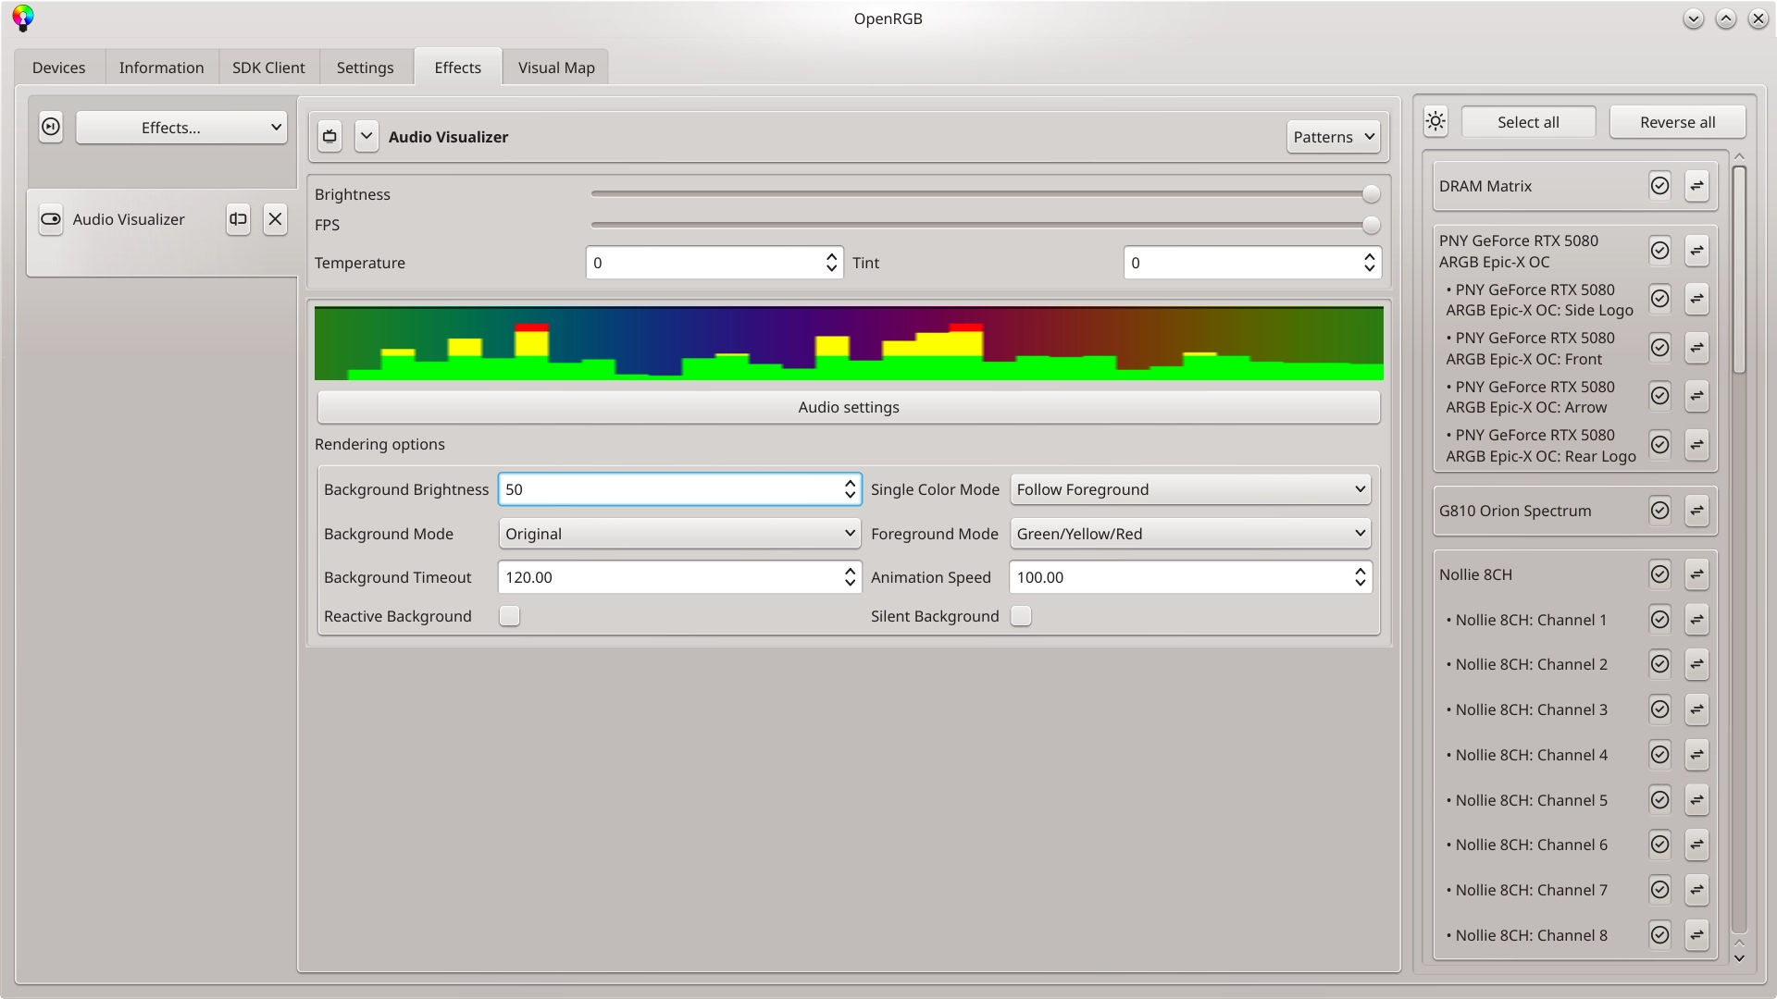
Task: Click the Audio settings button
Action: (x=849, y=407)
